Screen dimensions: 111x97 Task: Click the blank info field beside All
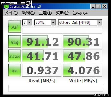point(62,31)
